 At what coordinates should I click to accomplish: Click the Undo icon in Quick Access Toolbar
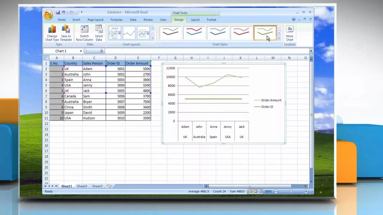click(x=63, y=12)
